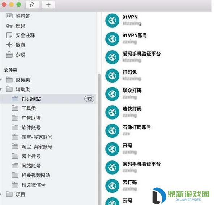
Task: Click the globe icon for 联众打码
Action: pos(112,94)
